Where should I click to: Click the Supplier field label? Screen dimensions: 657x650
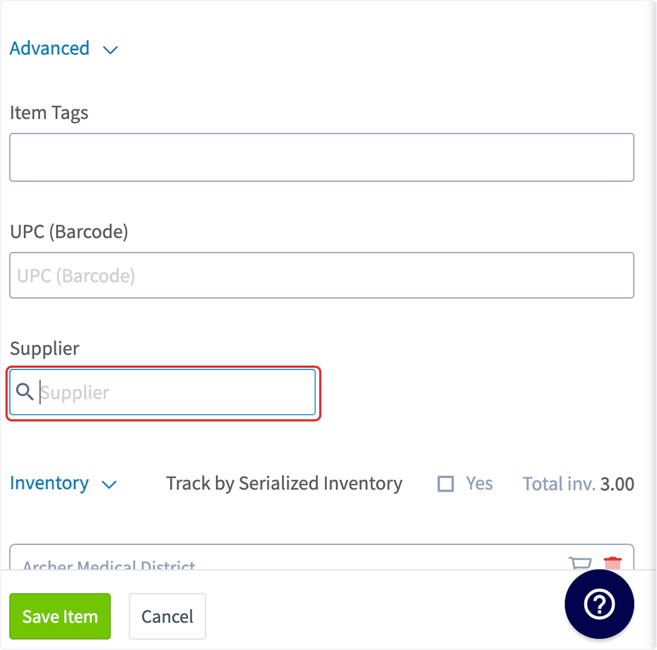coord(45,349)
